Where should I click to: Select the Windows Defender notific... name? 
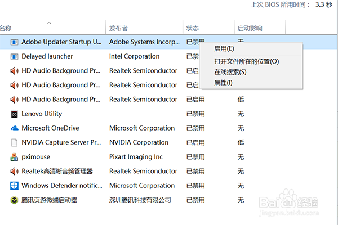tap(62, 186)
